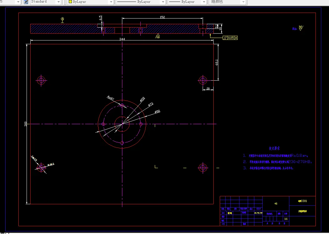Click the 0.05 parallelism tolerance frame

(230, 38)
